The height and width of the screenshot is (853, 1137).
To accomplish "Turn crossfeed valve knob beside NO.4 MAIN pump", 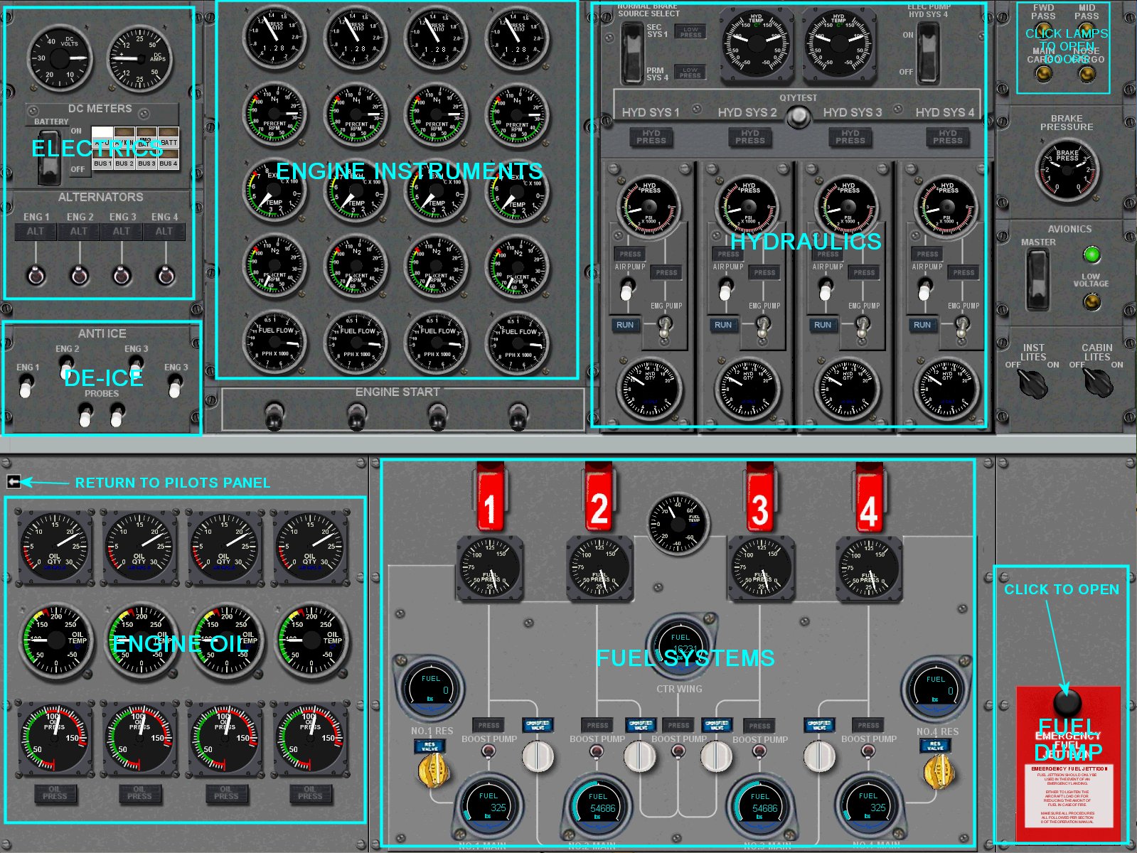I will pos(819,756).
